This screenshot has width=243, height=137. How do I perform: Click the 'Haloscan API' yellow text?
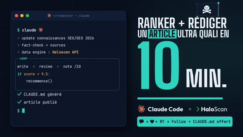tap(65, 52)
